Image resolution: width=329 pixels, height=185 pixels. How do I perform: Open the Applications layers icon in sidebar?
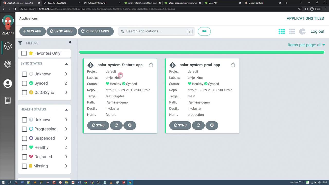point(8,46)
